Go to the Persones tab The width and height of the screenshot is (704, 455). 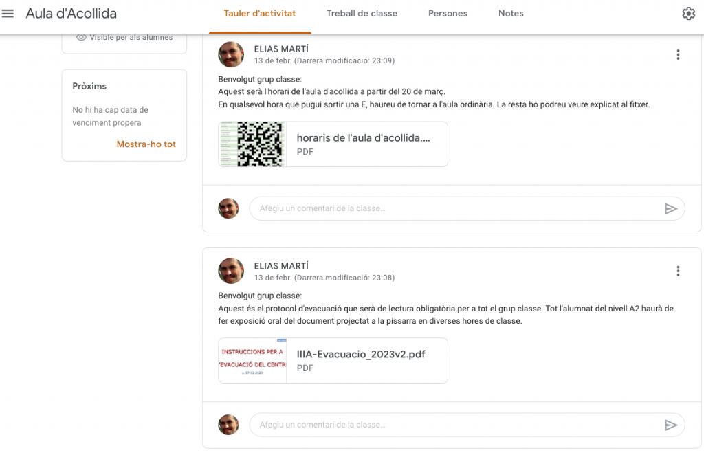[448, 14]
